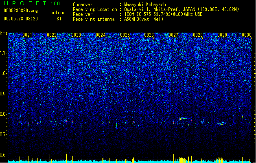Click the timestamp 05.05.28 08:20
The image size is (256, 163).
coord(21,19)
